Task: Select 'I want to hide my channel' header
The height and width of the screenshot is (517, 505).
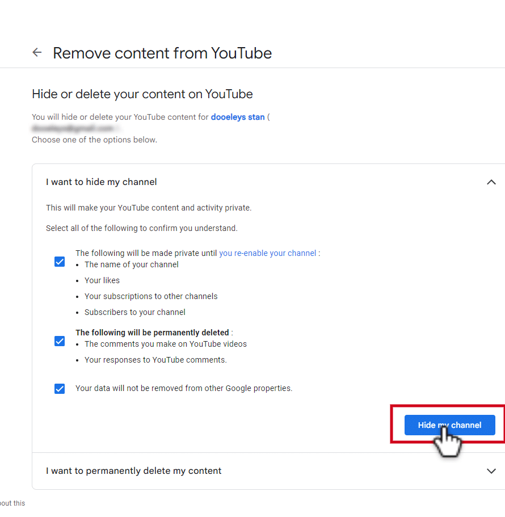Action: (102, 182)
